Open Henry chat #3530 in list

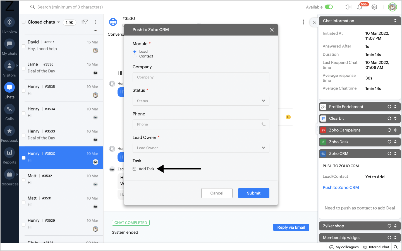tap(61, 158)
